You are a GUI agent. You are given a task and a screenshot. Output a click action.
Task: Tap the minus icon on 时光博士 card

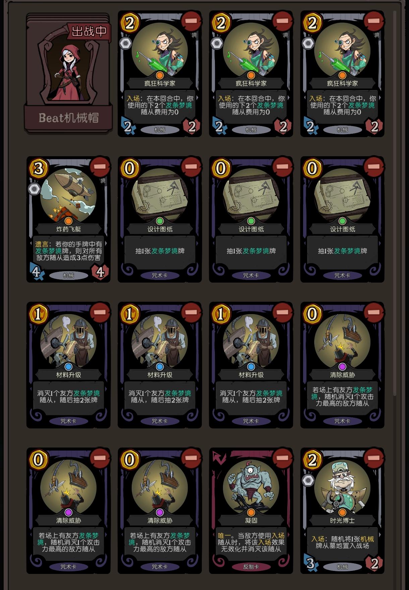point(374,458)
